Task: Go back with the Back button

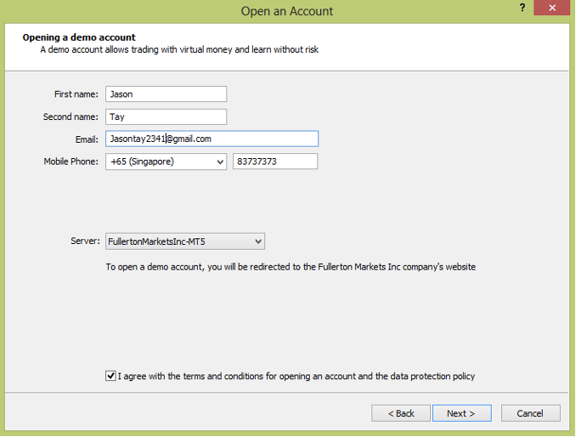Action: click(x=401, y=413)
